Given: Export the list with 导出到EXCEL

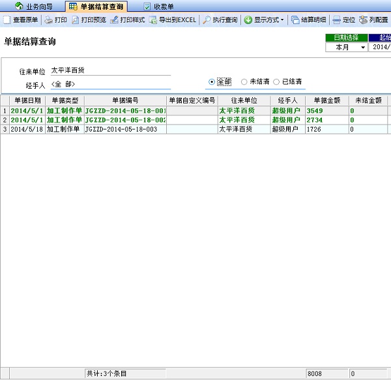Looking at the screenshot, I should point(173,20).
